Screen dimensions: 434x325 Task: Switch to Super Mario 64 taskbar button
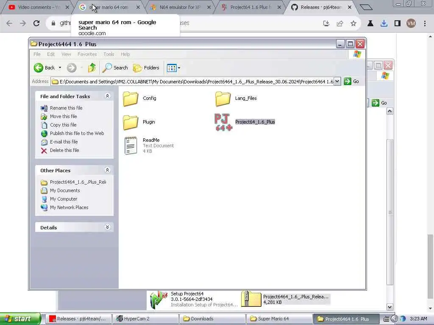[x=280, y=319]
